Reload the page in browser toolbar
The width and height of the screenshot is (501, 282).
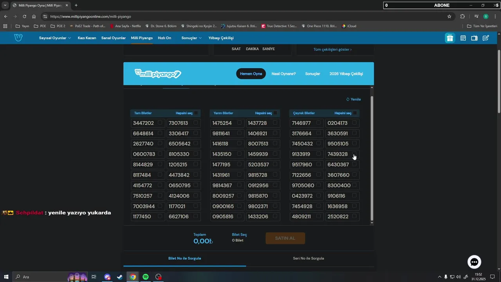pos(24,16)
